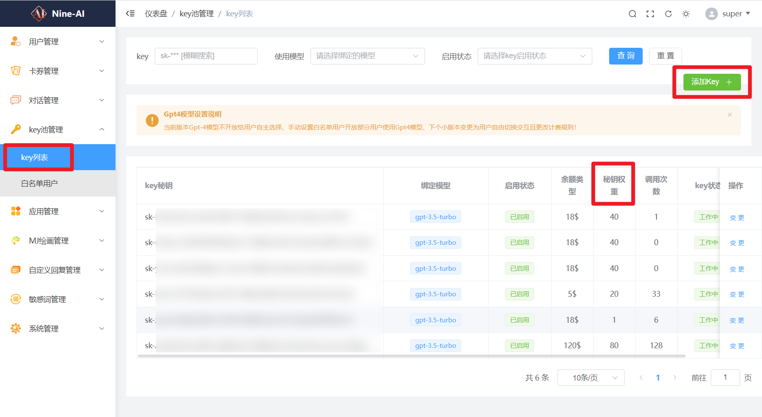Image resolution: width=762 pixels, height=417 pixels.
Task: Click the green 添加Key button
Action: tap(712, 82)
